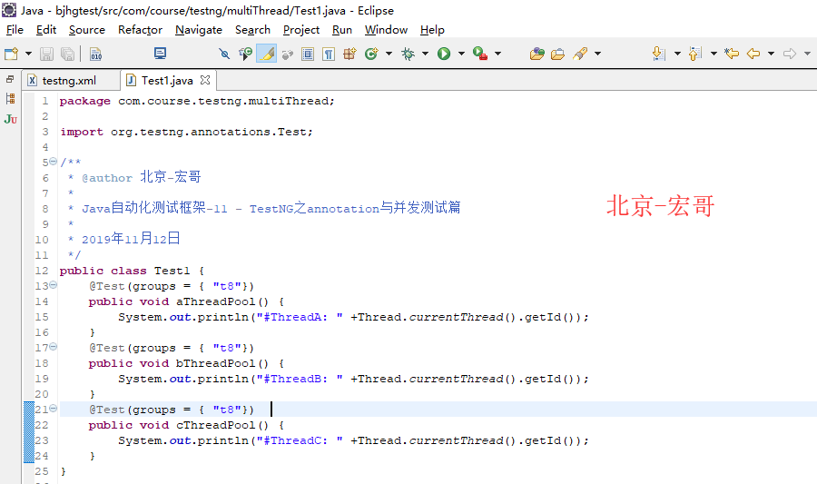Toggle Mark Occurrences highlighter
817x484 pixels.
(266, 54)
